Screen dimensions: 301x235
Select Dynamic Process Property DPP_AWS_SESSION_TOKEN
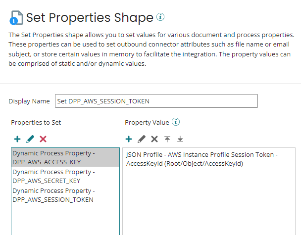click(65, 195)
